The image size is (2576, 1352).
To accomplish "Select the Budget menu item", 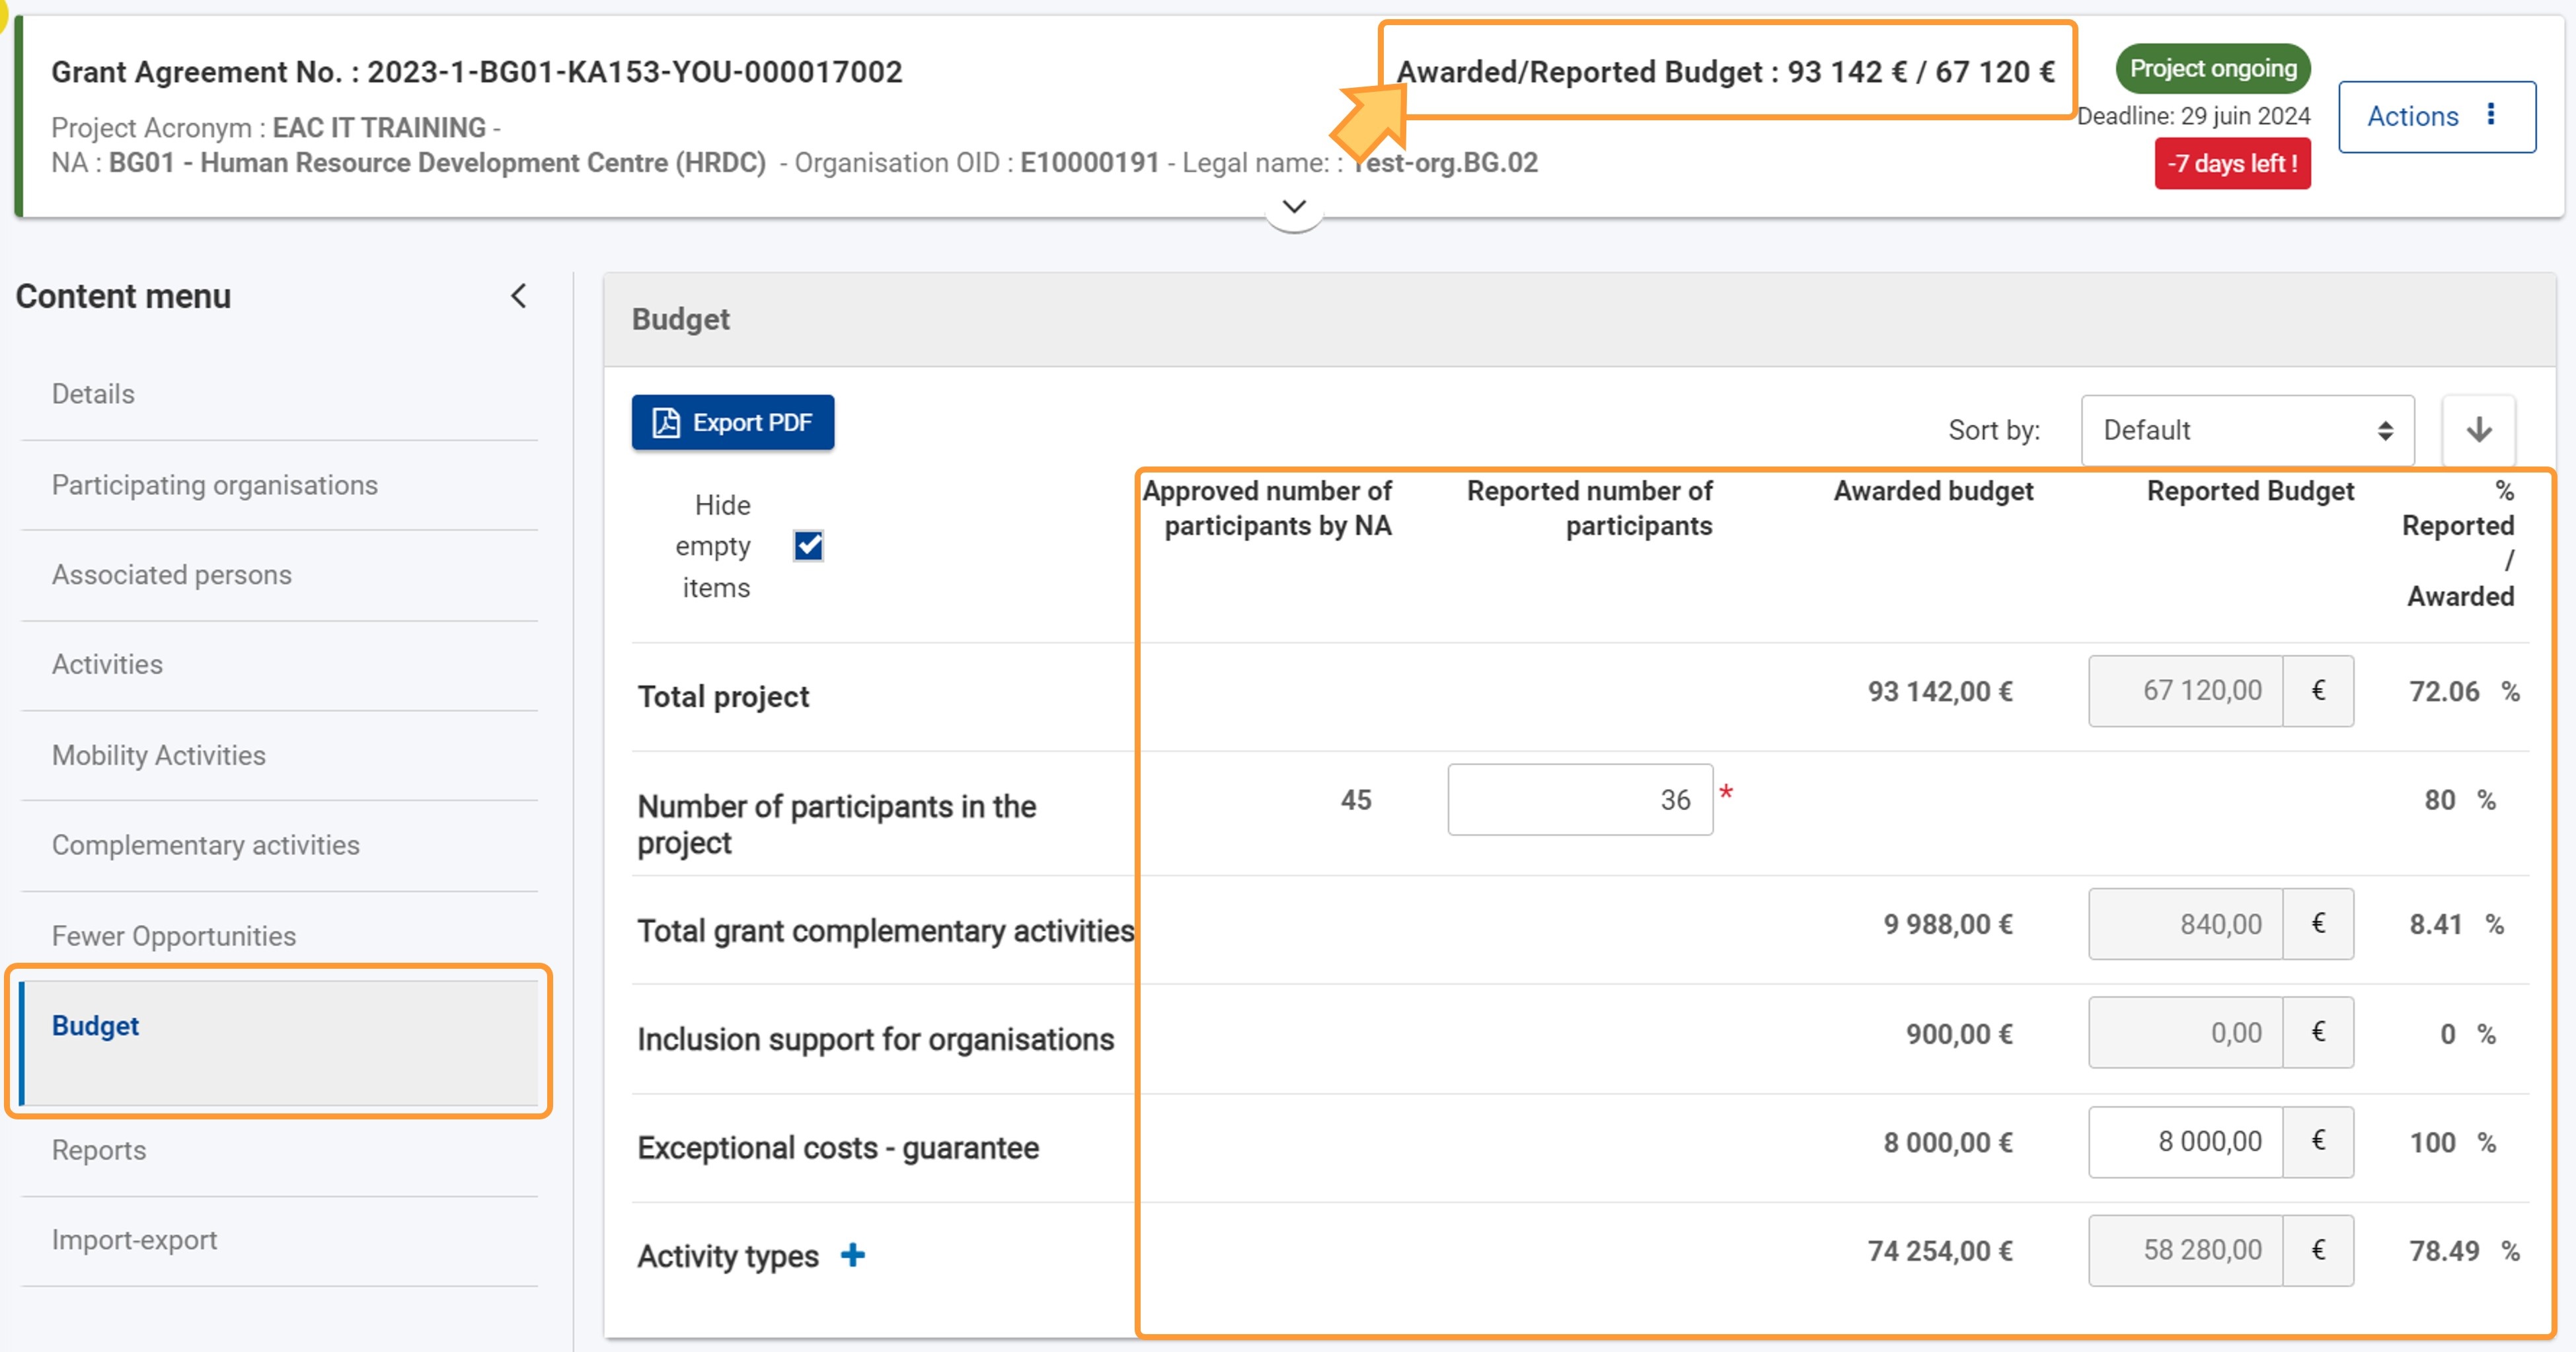I will coord(280,1042).
